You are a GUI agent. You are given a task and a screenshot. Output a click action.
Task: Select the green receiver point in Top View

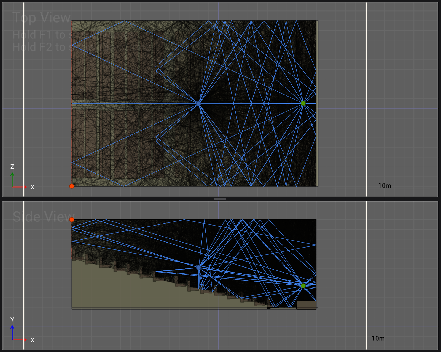(x=303, y=103)
